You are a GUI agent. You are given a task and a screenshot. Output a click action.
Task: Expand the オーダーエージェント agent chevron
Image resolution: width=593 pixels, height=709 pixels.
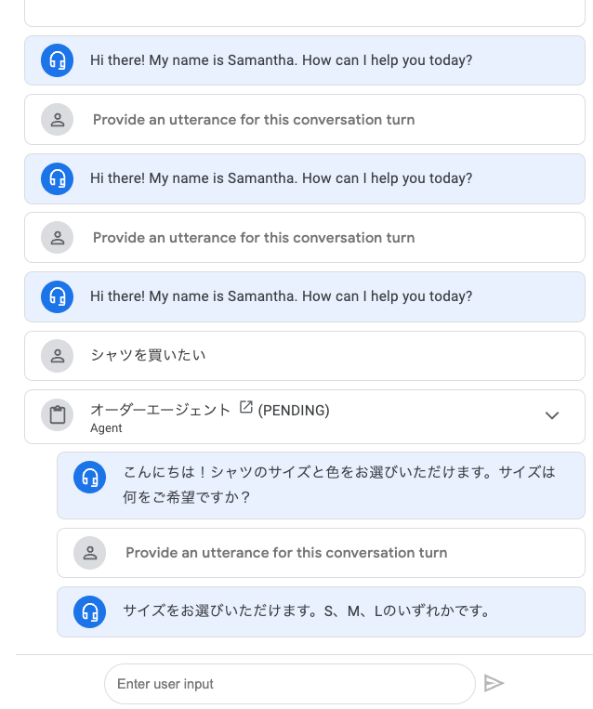[x=552, y=415]
